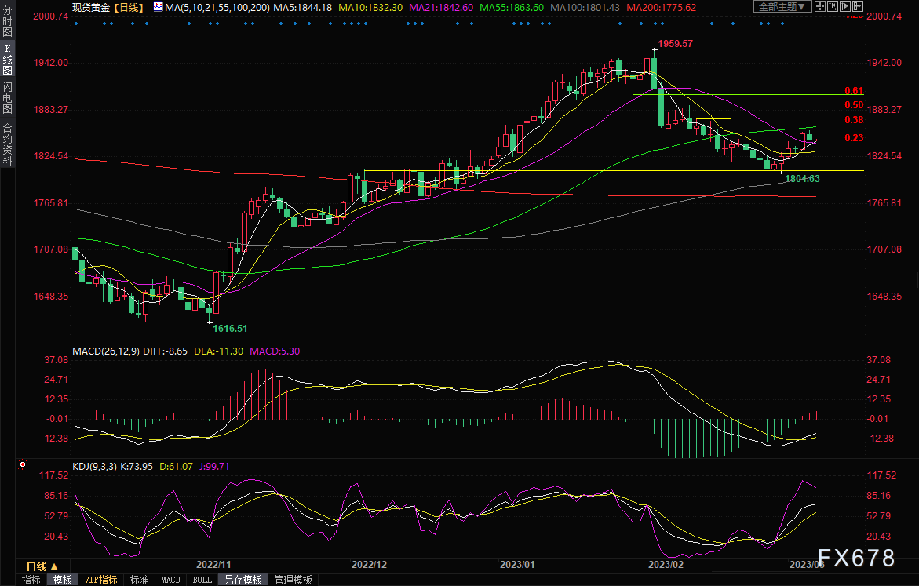Image resolution: width=919 pixels, height=586 pixels.
Task: Click the MACD(26,12,9) indicator label
Action: pos(105,351)
